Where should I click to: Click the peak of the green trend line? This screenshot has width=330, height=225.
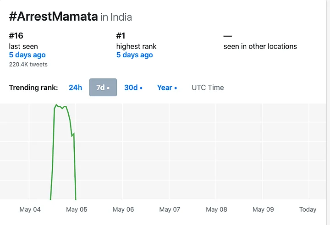point(56,105)
